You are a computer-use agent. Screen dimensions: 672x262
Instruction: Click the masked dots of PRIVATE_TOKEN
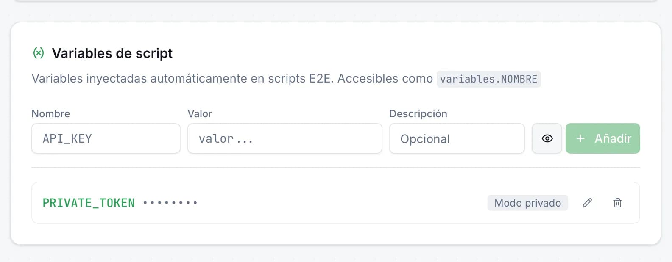point(170,202)
